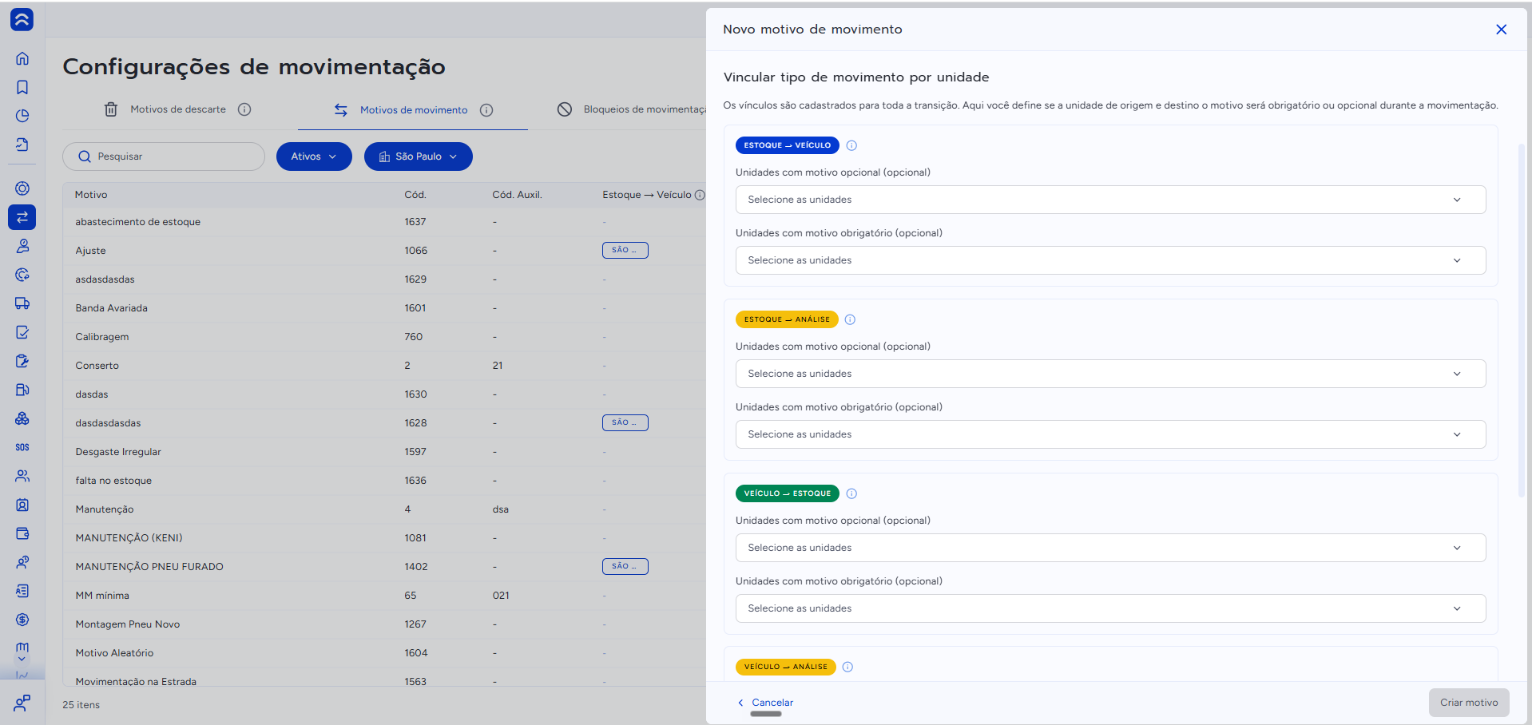The image size is (1532, 725).
Task: Open the users group sidebar icon
Action: pyautogui.click(x=22, y=476)
